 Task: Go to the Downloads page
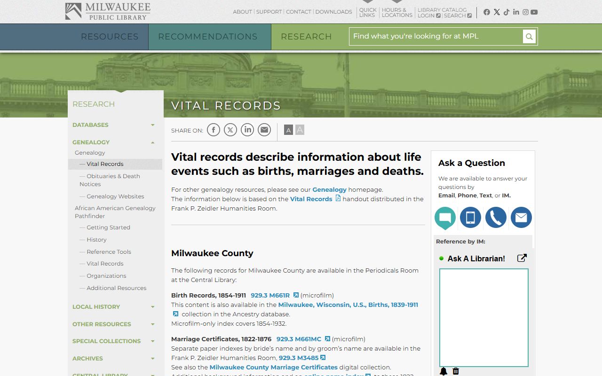pyautogui.click(x=333, y=12)
